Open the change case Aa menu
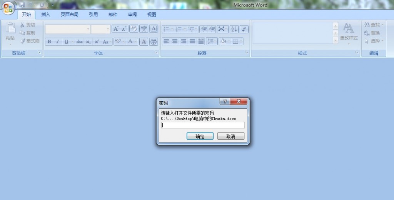 107,41
